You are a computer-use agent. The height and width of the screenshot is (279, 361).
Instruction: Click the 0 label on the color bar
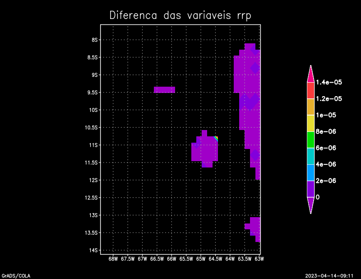click(318, 197)
